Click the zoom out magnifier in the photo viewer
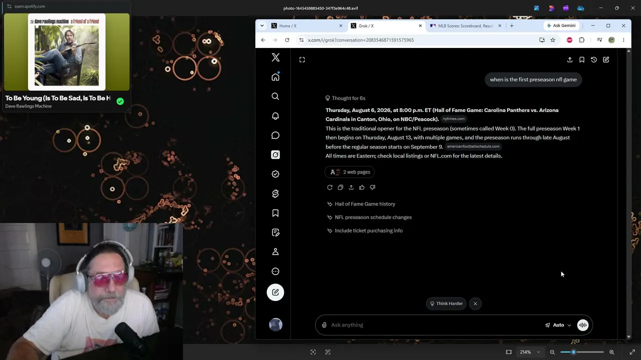This screenshot has width=641, height=360. coord(552,352)
